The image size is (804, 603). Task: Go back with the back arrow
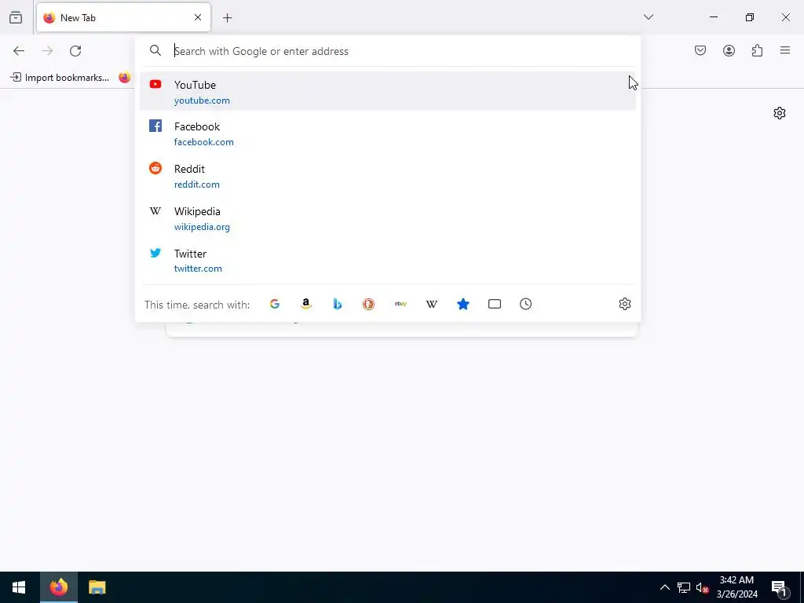(x=19, y=51)
